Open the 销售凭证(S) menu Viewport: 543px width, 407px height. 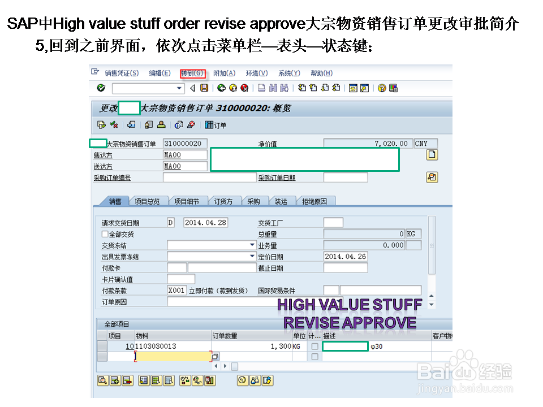pos(122,73)
